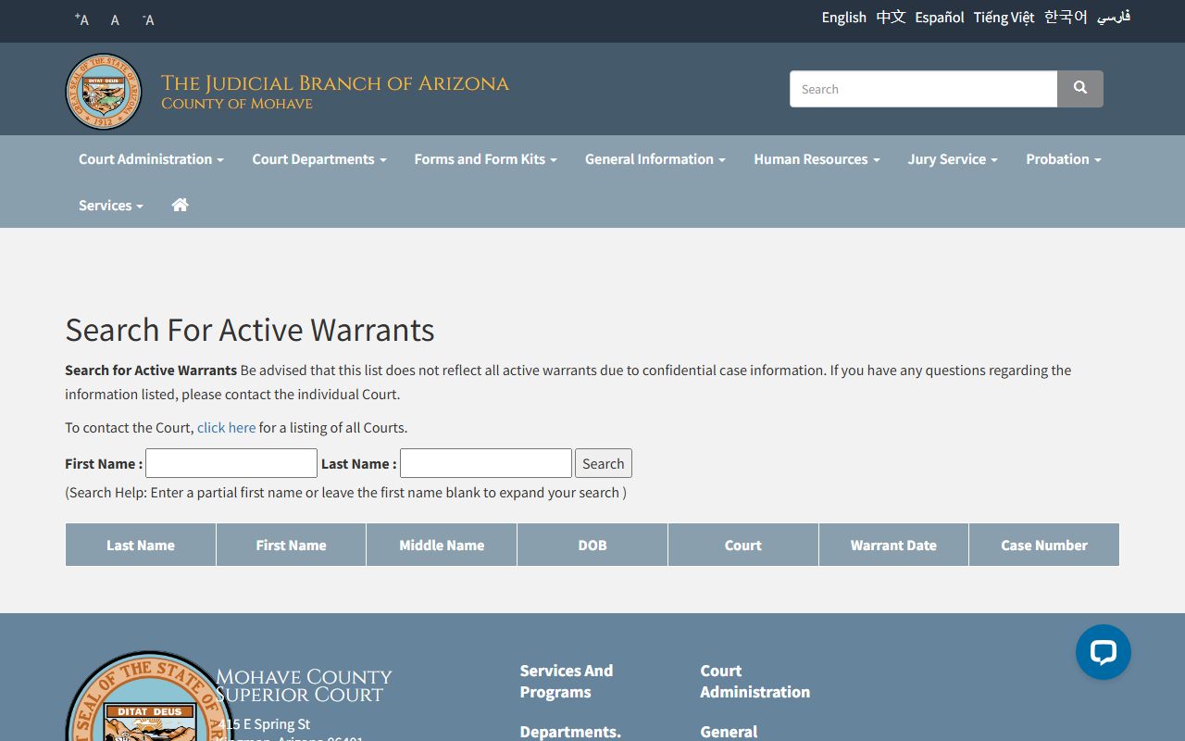This screenshot has height=741, width=1185.
Task: Switch language to Tiếng Việt
Action: click(1004, 18)
